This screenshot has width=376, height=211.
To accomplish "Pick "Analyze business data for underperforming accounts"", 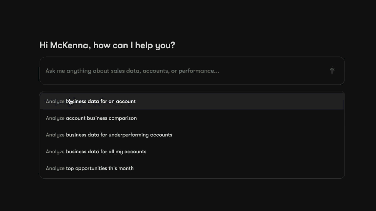I will tap(109, 135).
